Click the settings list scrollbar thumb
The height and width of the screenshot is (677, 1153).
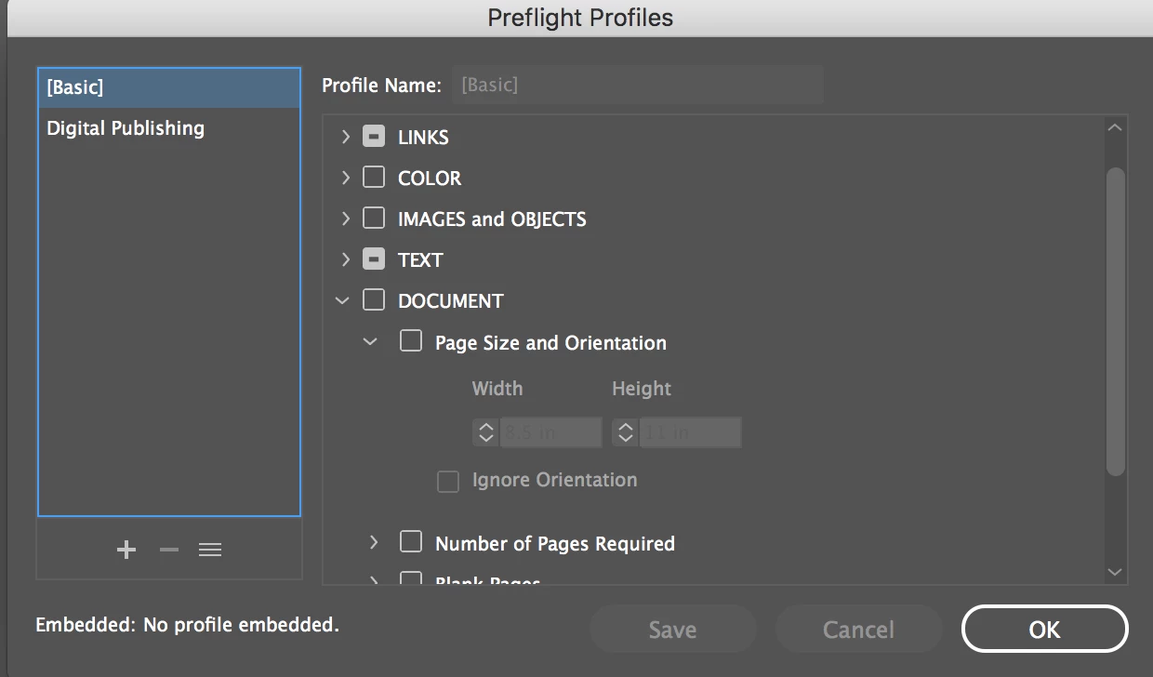(1116, 322)
